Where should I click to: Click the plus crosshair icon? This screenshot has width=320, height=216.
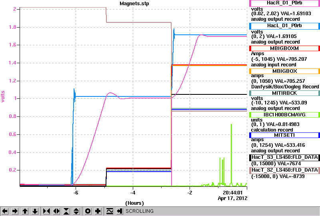tap(98, 211)
